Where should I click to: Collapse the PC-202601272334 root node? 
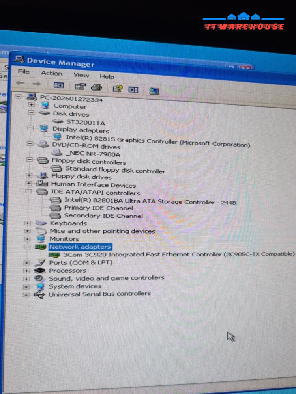coord(18,96)
